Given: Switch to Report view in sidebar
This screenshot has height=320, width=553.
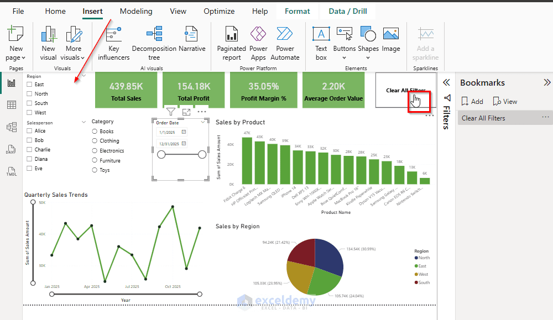Looking at the screenshot, I should click(x=11, y=83).
